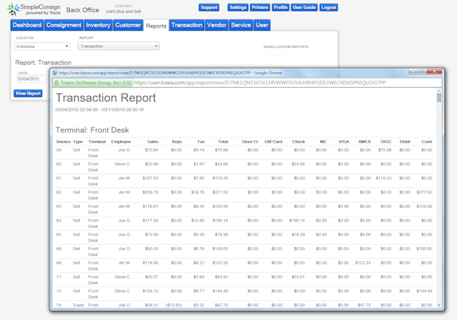Open the Location dropdown set to Columbia
The height and width of the screenshot is (320, 457).
(43, 46)
